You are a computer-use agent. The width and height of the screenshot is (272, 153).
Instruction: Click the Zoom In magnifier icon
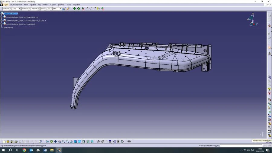tap(63, 142)
